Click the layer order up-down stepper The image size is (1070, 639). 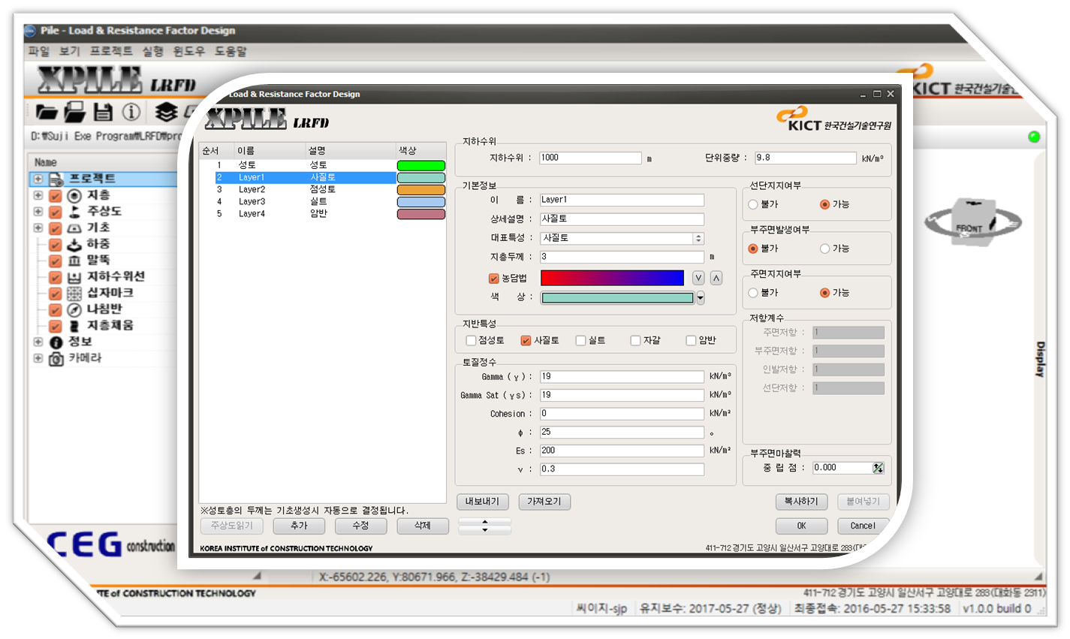pos(484,526)
